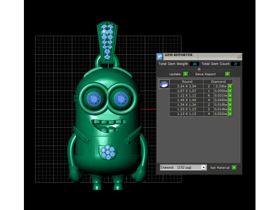Click the green arrow for the 1.07 X 1.07 row
The image size is (280, 210).
click(x=230, y=91)
